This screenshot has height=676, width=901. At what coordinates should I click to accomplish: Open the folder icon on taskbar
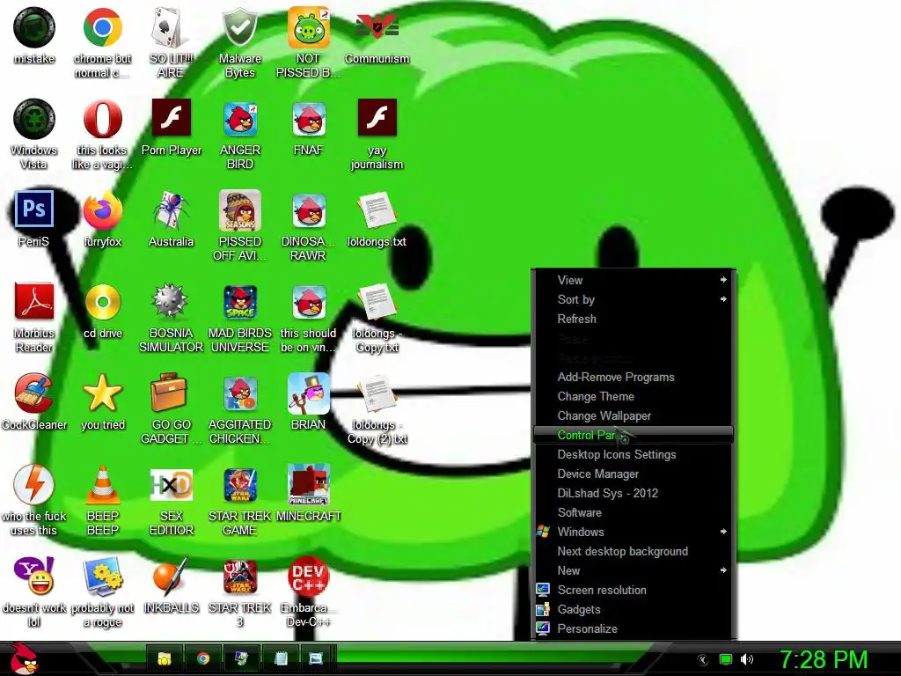click(165, 658)
